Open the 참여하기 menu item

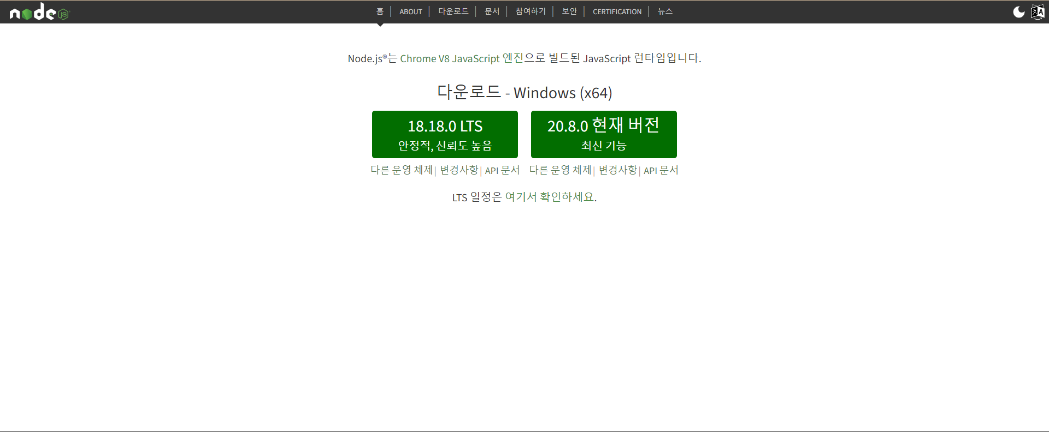[531, 11]
